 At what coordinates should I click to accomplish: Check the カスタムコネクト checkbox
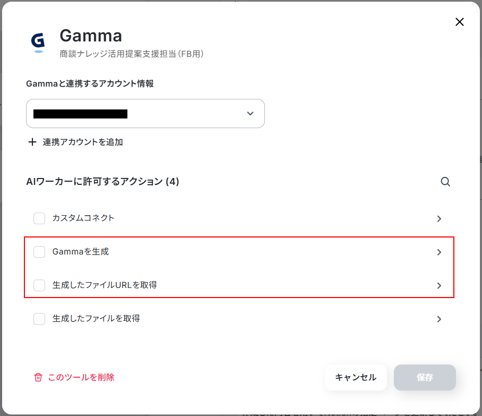pos(39,218)
